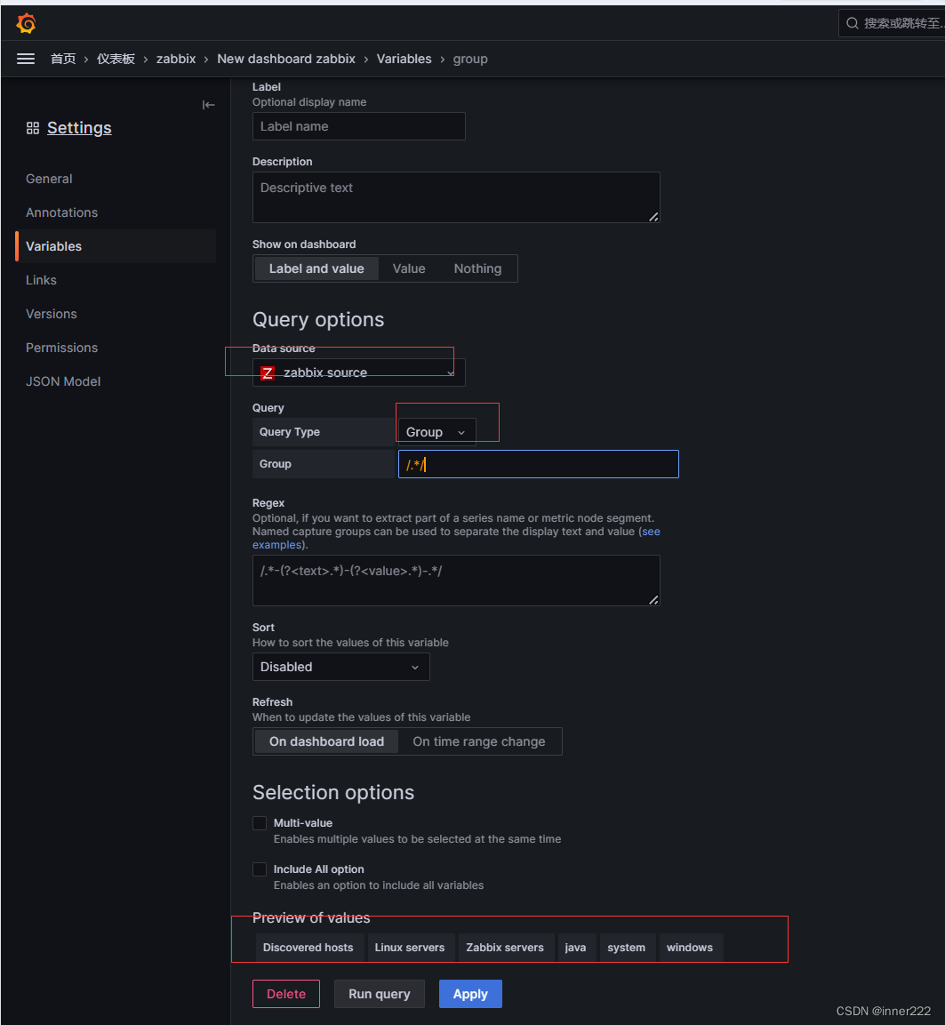
Task: Click the Label name input field
Action: (x=358, y=126)
